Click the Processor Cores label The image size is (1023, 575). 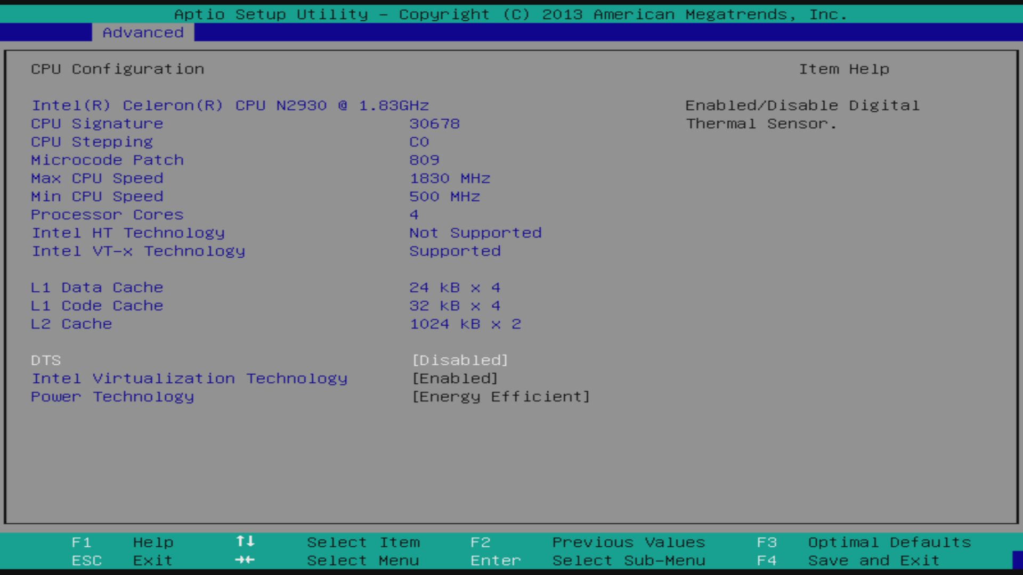pyautogui.click(x=107, y=215)
